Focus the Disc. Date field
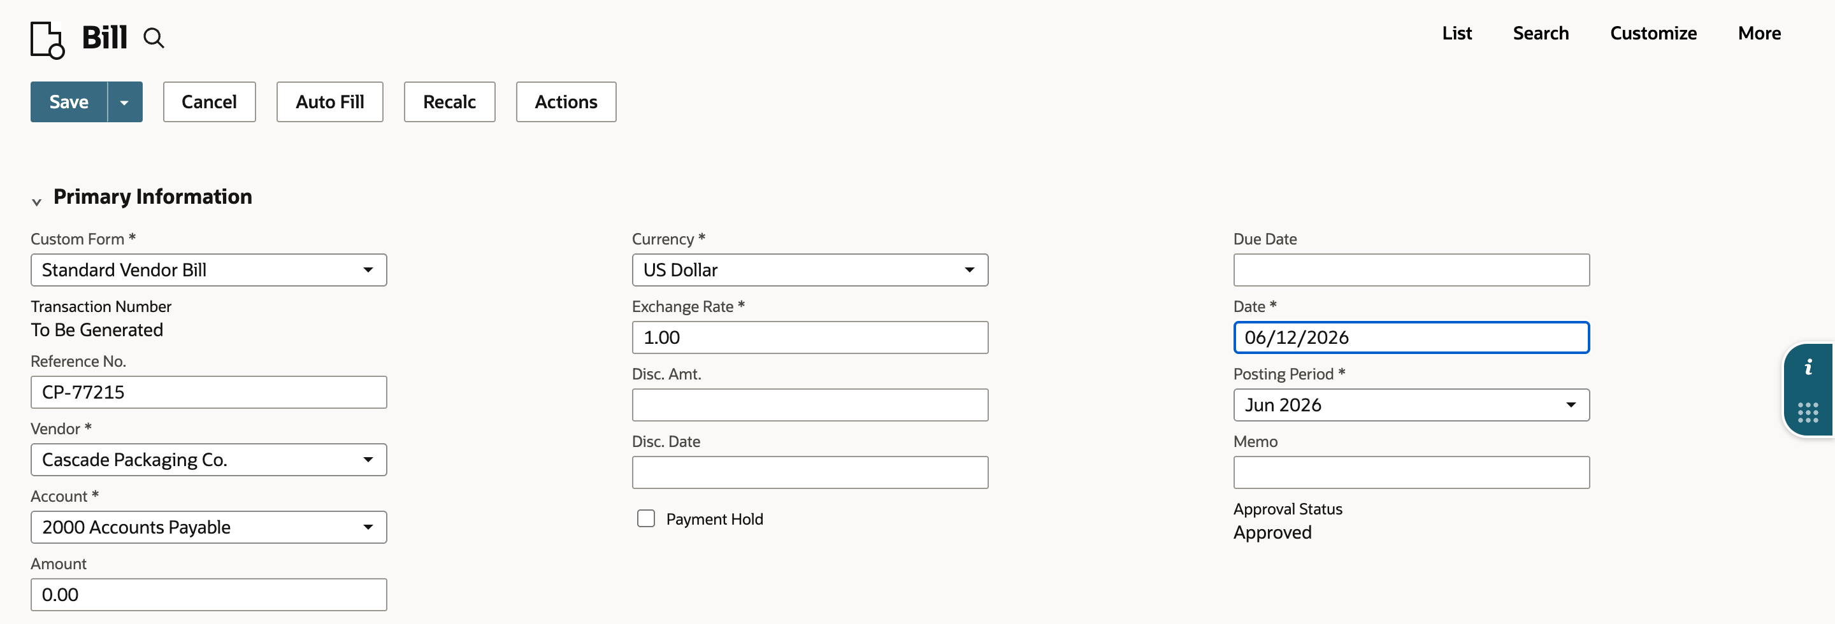 (810, 472)
